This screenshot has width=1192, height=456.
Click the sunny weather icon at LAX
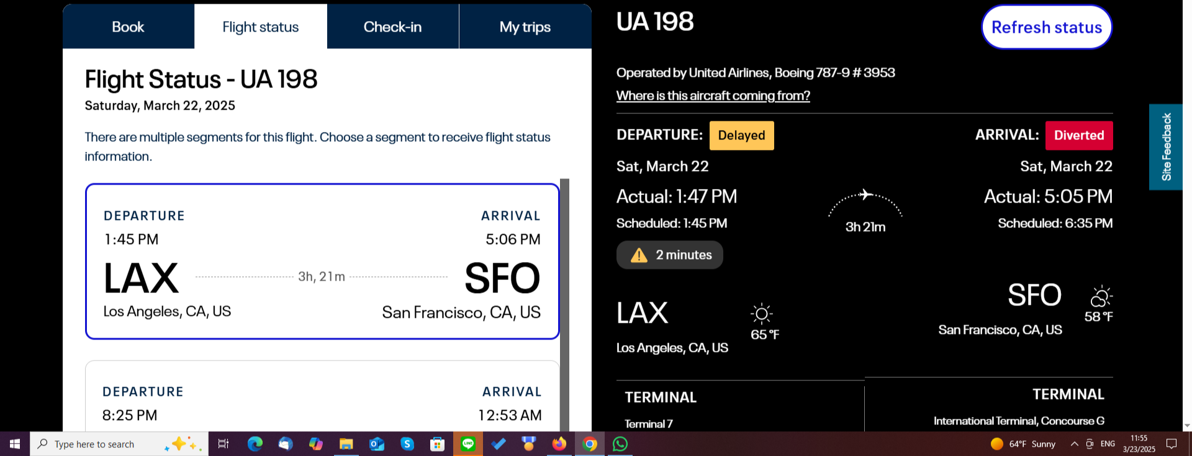pos(761,313)
